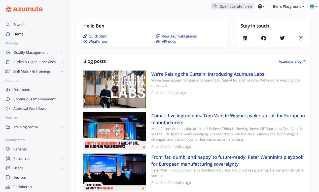The height and width of the screenshot is (192, 319).
Task: Open the China's five ingredients post title
Action: (x=228, y=119)
